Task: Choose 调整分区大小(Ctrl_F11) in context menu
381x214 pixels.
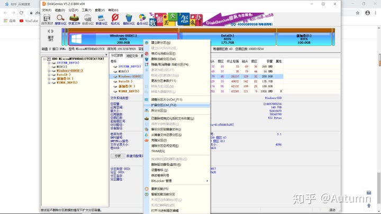Action: [177, 100]
